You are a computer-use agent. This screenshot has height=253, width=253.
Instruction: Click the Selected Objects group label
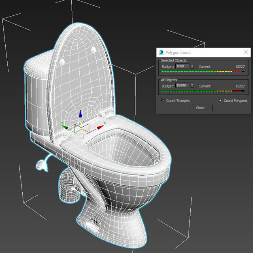[173, 60]
